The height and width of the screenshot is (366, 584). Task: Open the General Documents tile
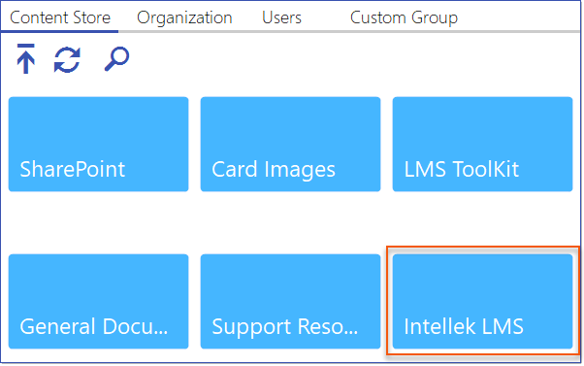pos(98,302)
